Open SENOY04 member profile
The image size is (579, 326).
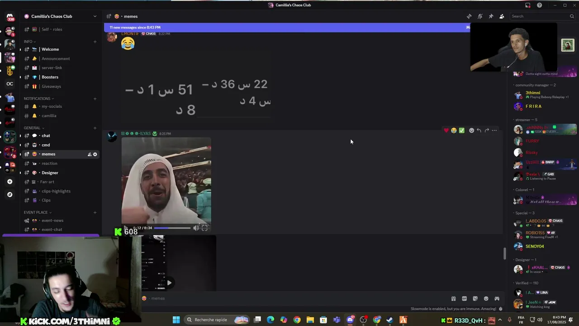(545, 246)
